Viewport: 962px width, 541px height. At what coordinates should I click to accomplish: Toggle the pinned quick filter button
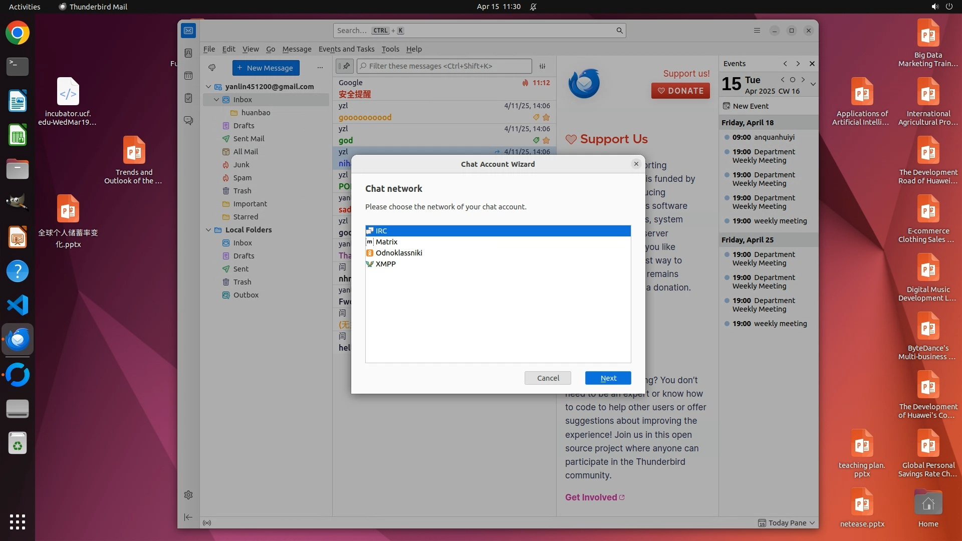tap(344, 66)
